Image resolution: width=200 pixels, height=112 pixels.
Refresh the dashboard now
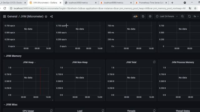189,16
